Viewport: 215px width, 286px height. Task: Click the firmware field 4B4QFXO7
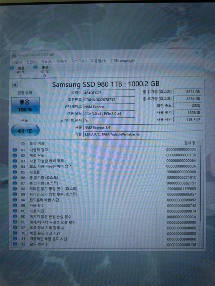click(109, 93)
